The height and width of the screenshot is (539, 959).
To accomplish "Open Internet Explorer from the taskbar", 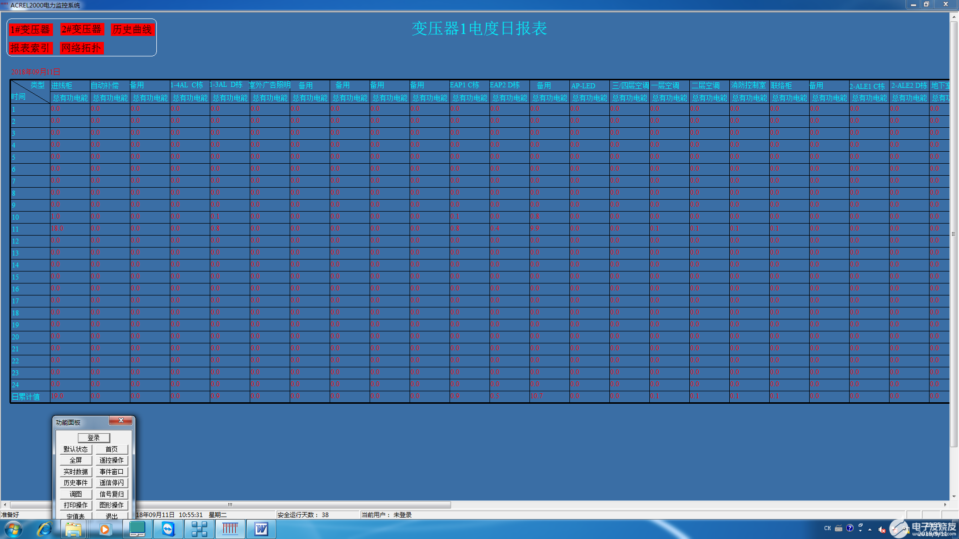I will (x=44, y=529).
